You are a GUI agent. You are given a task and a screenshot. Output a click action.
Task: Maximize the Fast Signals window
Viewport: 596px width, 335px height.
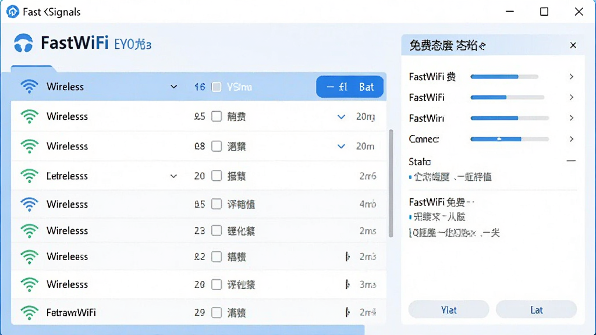[544, 12]
